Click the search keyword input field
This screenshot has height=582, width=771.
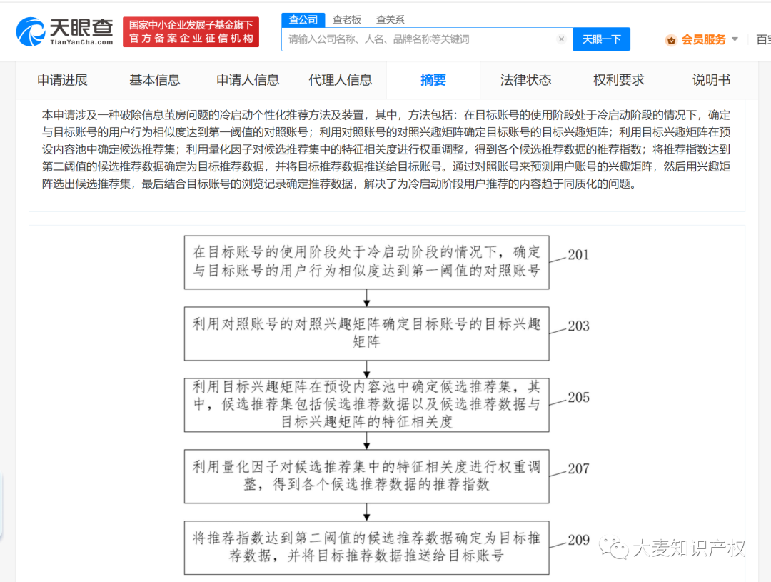point(421,39)
